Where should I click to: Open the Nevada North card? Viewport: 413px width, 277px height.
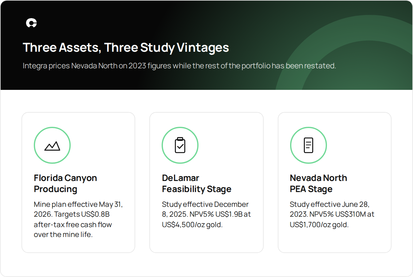[335, 183]
